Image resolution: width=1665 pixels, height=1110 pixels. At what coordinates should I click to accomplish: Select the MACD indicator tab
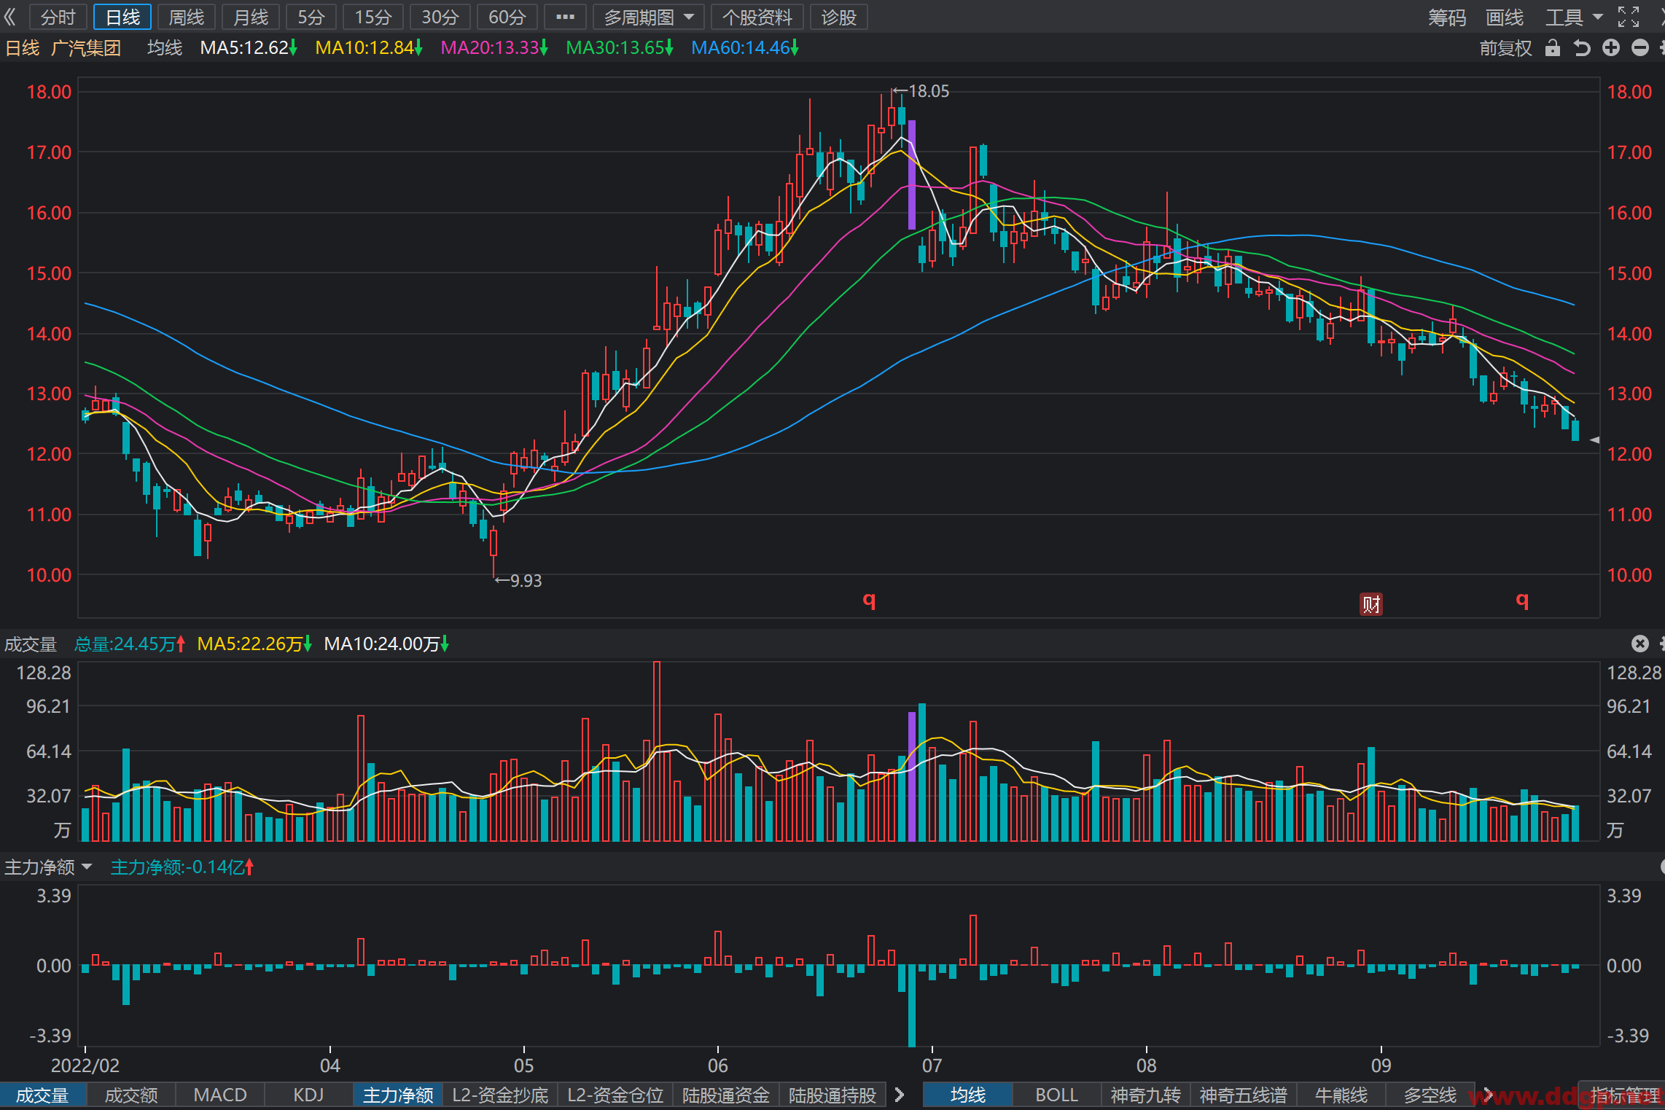220,1095
